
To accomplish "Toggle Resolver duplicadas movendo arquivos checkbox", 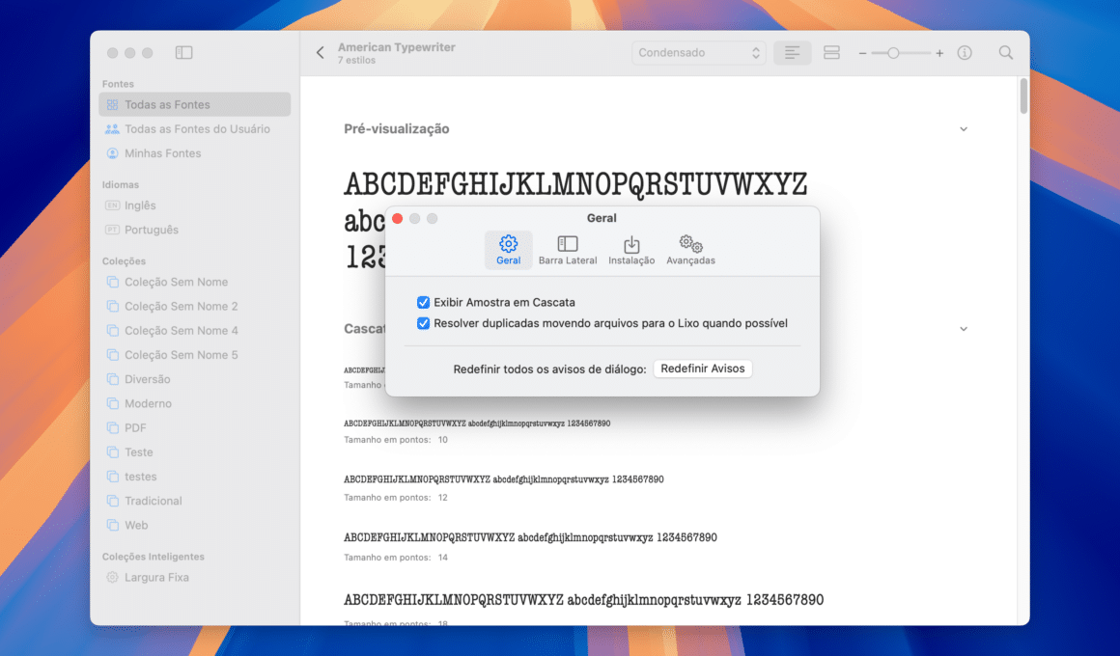I will pos(424,322).
